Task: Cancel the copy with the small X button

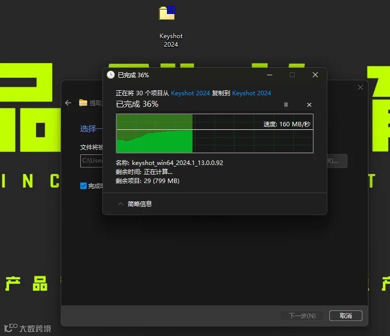Action: click(x=309, y=105)
